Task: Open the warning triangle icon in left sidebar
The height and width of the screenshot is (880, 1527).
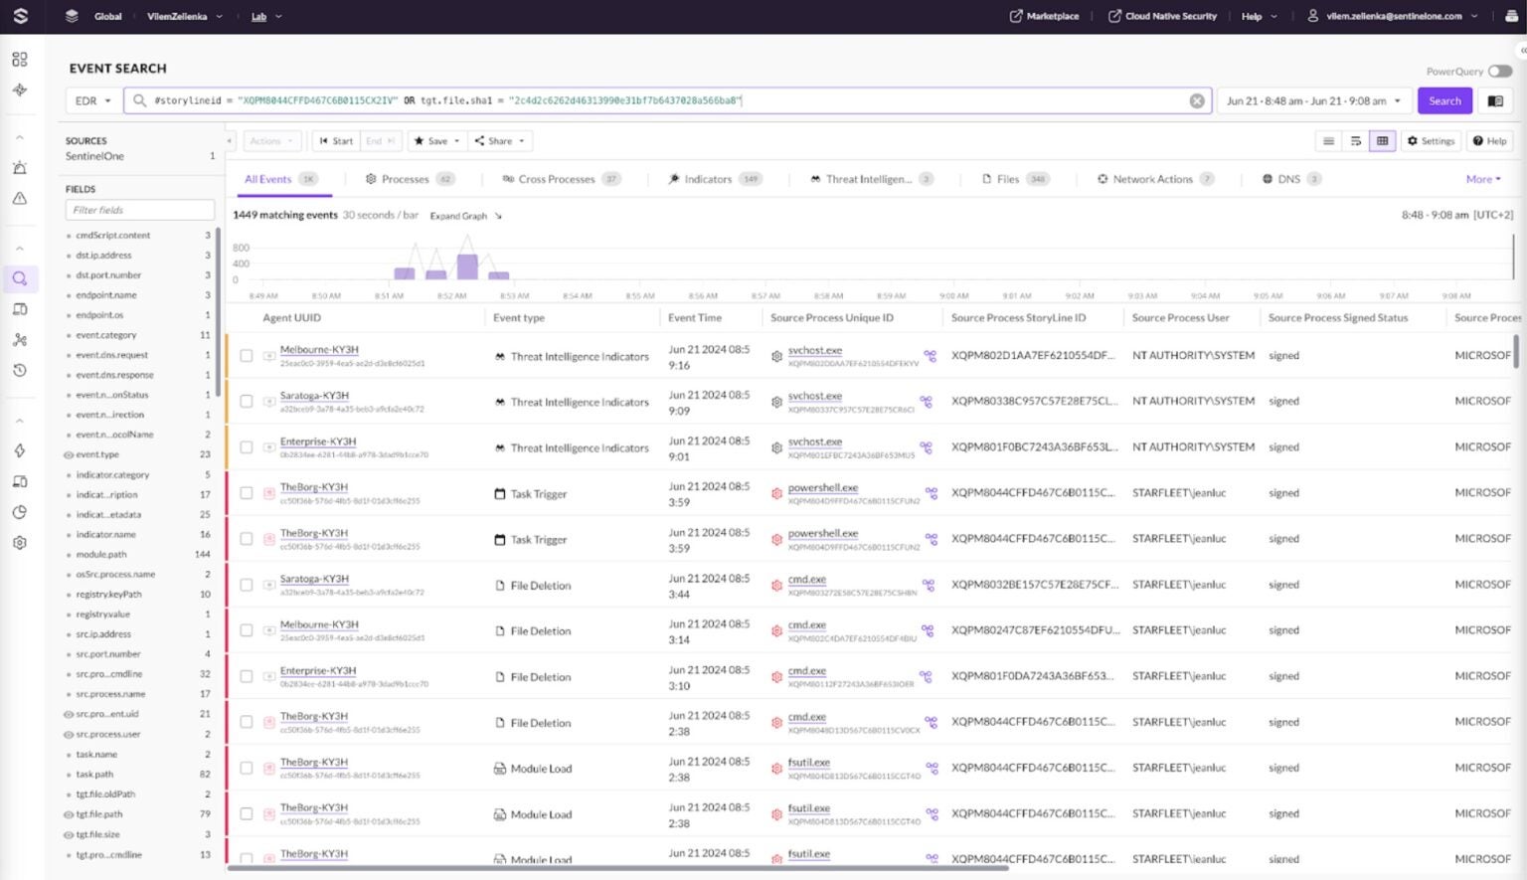Action: click(20, 198)
